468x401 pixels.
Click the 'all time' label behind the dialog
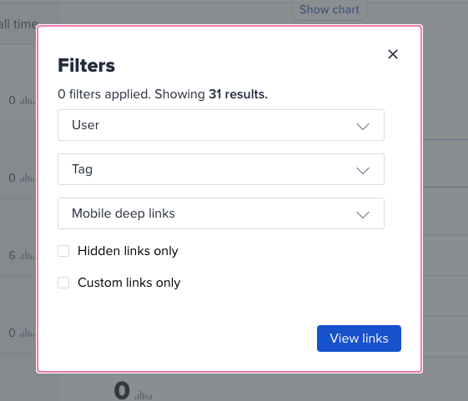click(18, 24)
